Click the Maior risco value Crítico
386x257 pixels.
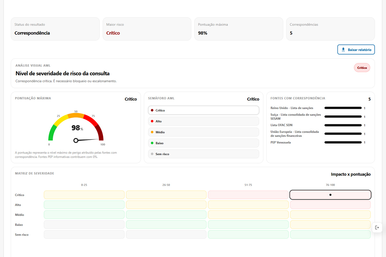coord(113,33)
